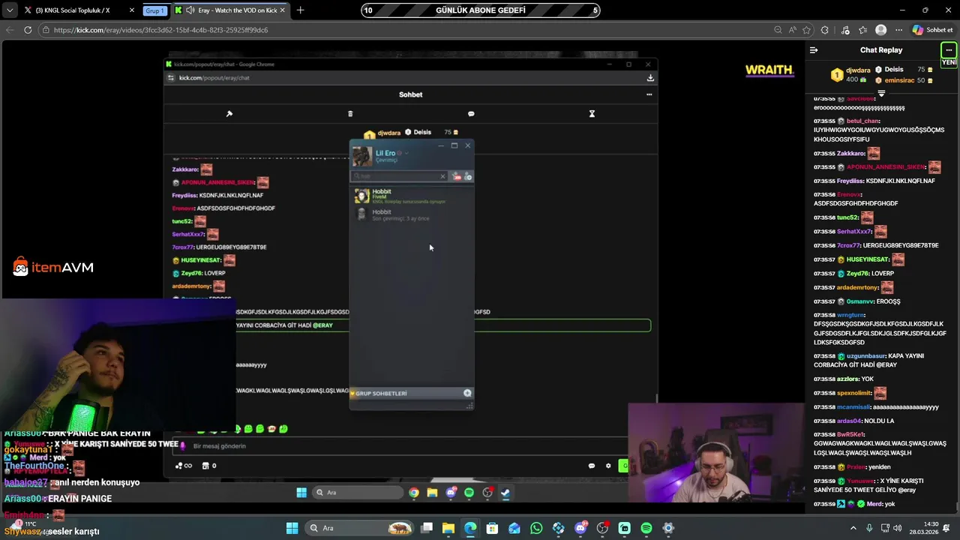Click the trash icon in Sohbet popout
Screen dimensions: 960x540
pos(350,114)
